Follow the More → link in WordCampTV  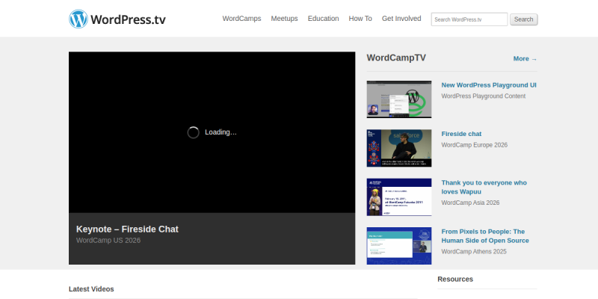click(525, 59)
